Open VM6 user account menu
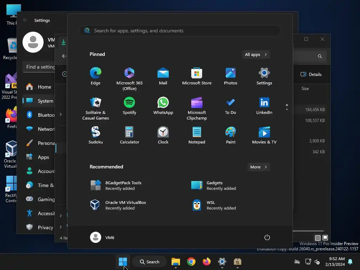Image resolution: width=360 pixels, height=270 pixels. [x=102, y=237]
